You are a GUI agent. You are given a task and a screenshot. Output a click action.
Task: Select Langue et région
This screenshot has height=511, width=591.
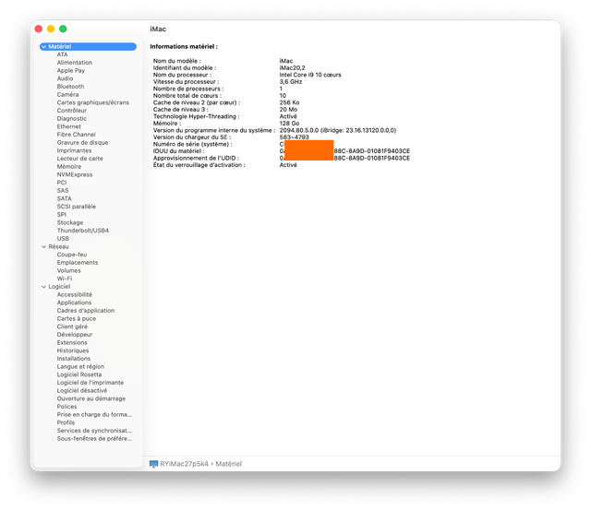[x=80, y=367]
